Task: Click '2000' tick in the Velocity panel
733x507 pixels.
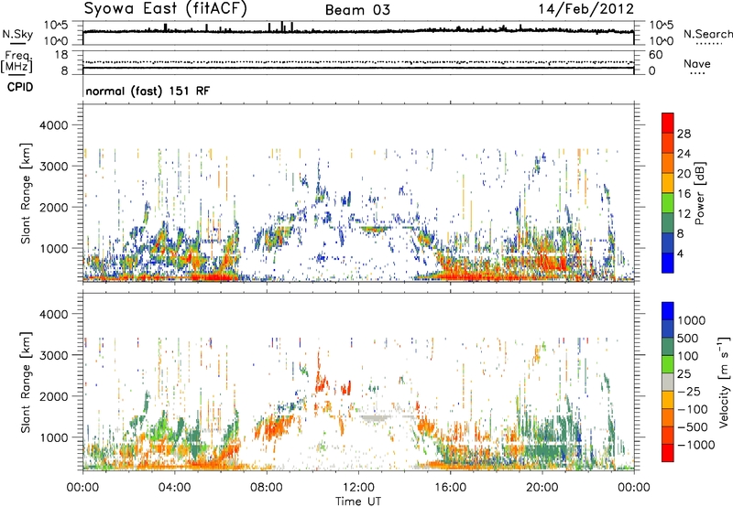Action: click(x=54, y=396)
